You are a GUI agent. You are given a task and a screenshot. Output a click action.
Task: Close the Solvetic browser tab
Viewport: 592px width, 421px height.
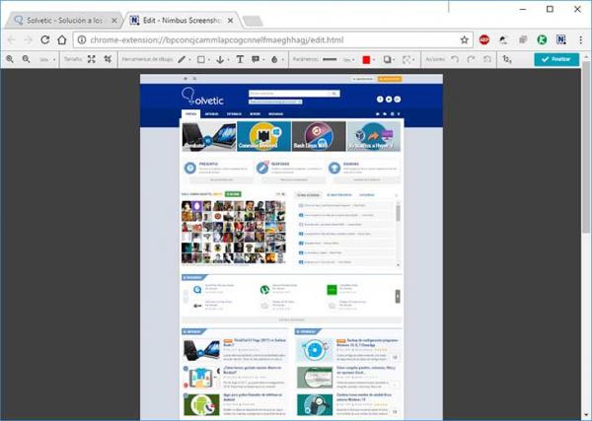point(114,21)
